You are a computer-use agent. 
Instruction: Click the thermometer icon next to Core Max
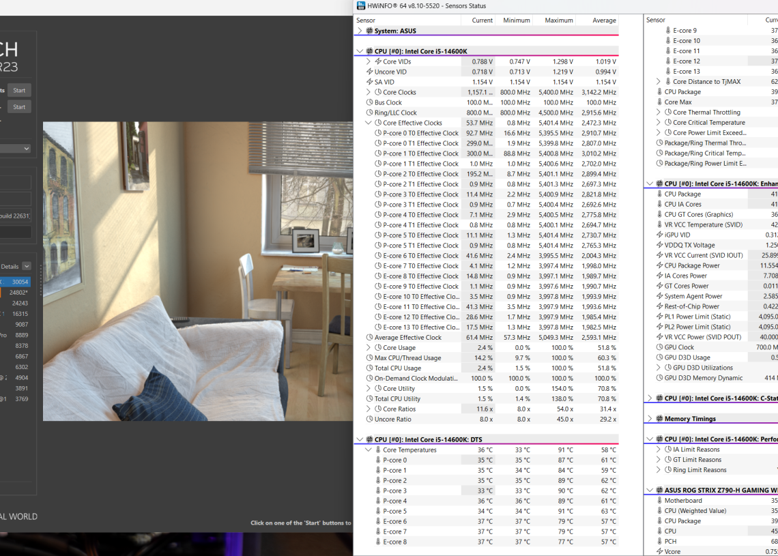click(659, 102)
